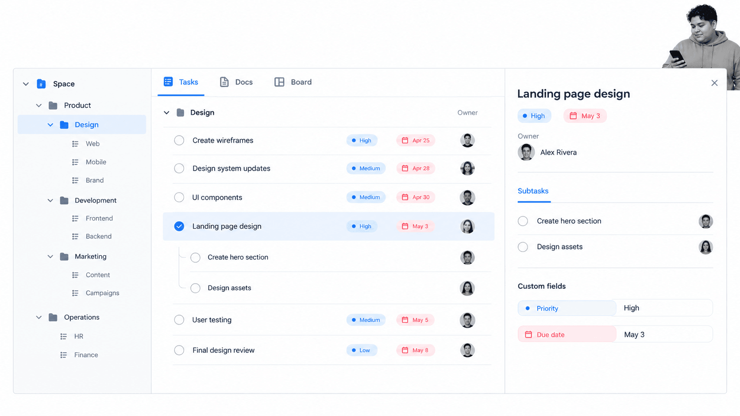Switch to the Tasks tab
The height and width of the screenshot is (416, 740).
coord(181,82)
